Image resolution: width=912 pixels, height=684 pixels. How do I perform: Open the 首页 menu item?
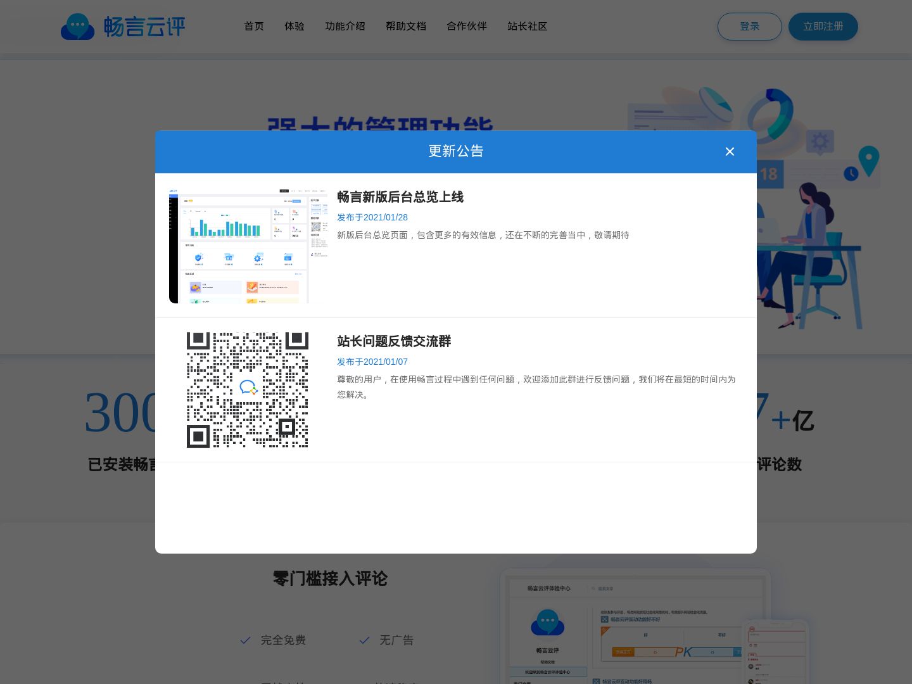(x=254, y=26)
